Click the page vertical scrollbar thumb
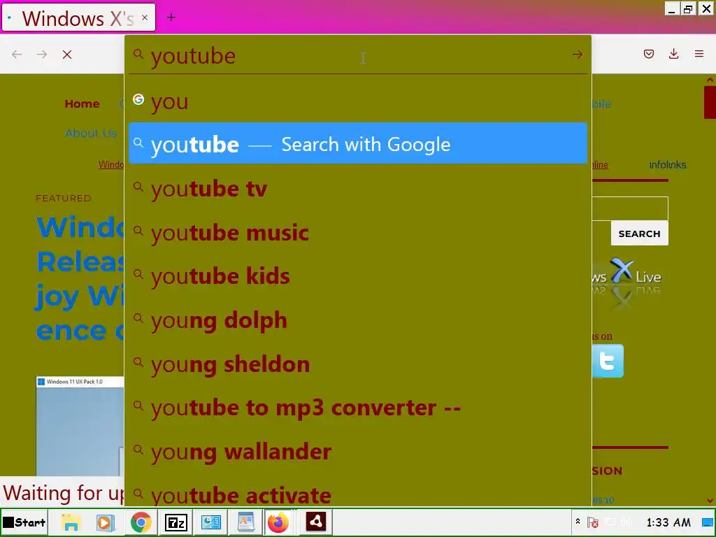Viewport: 716px width, 537px height. coord(710,102)
